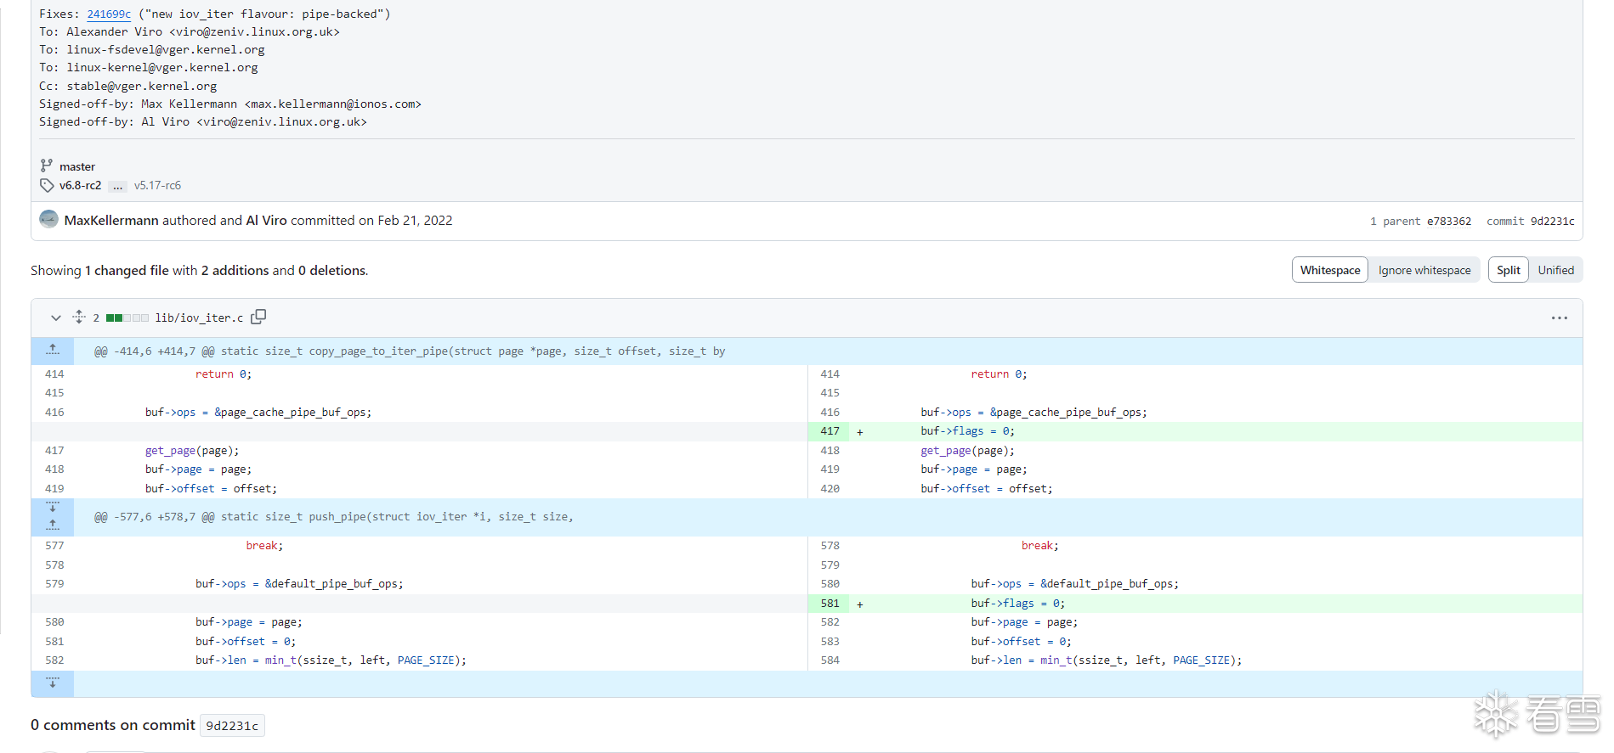Screen dimensions: 1614x753
Task: Open the 241699c fixes commit link
Action: point(109,14)
